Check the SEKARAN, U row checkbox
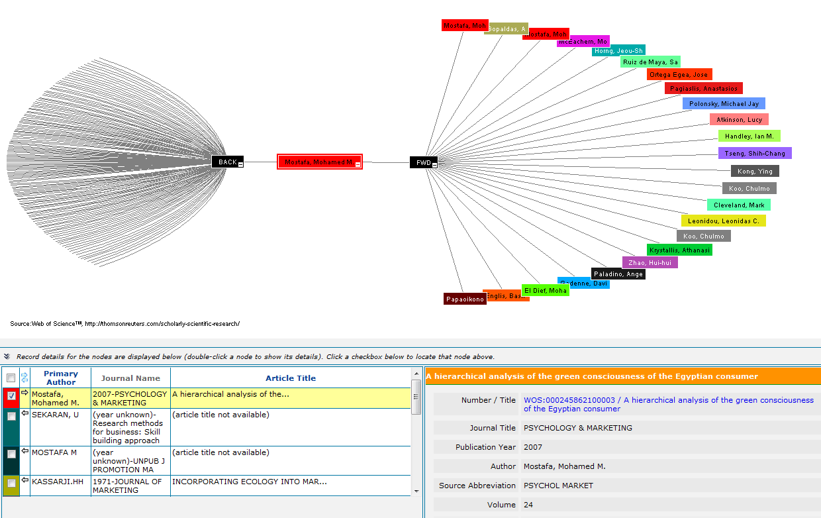Screen dimensions: 821x518 (11, 416)
